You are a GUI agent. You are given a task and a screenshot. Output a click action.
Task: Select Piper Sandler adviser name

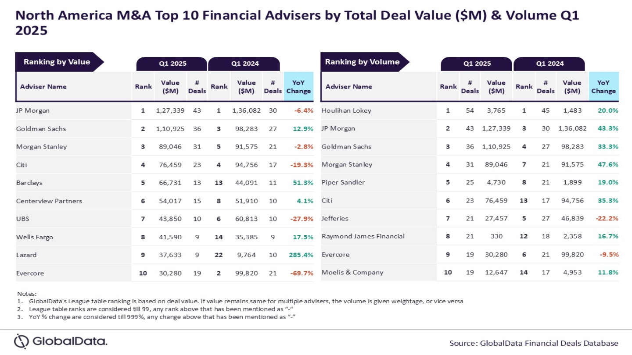(x=343, y=182)
